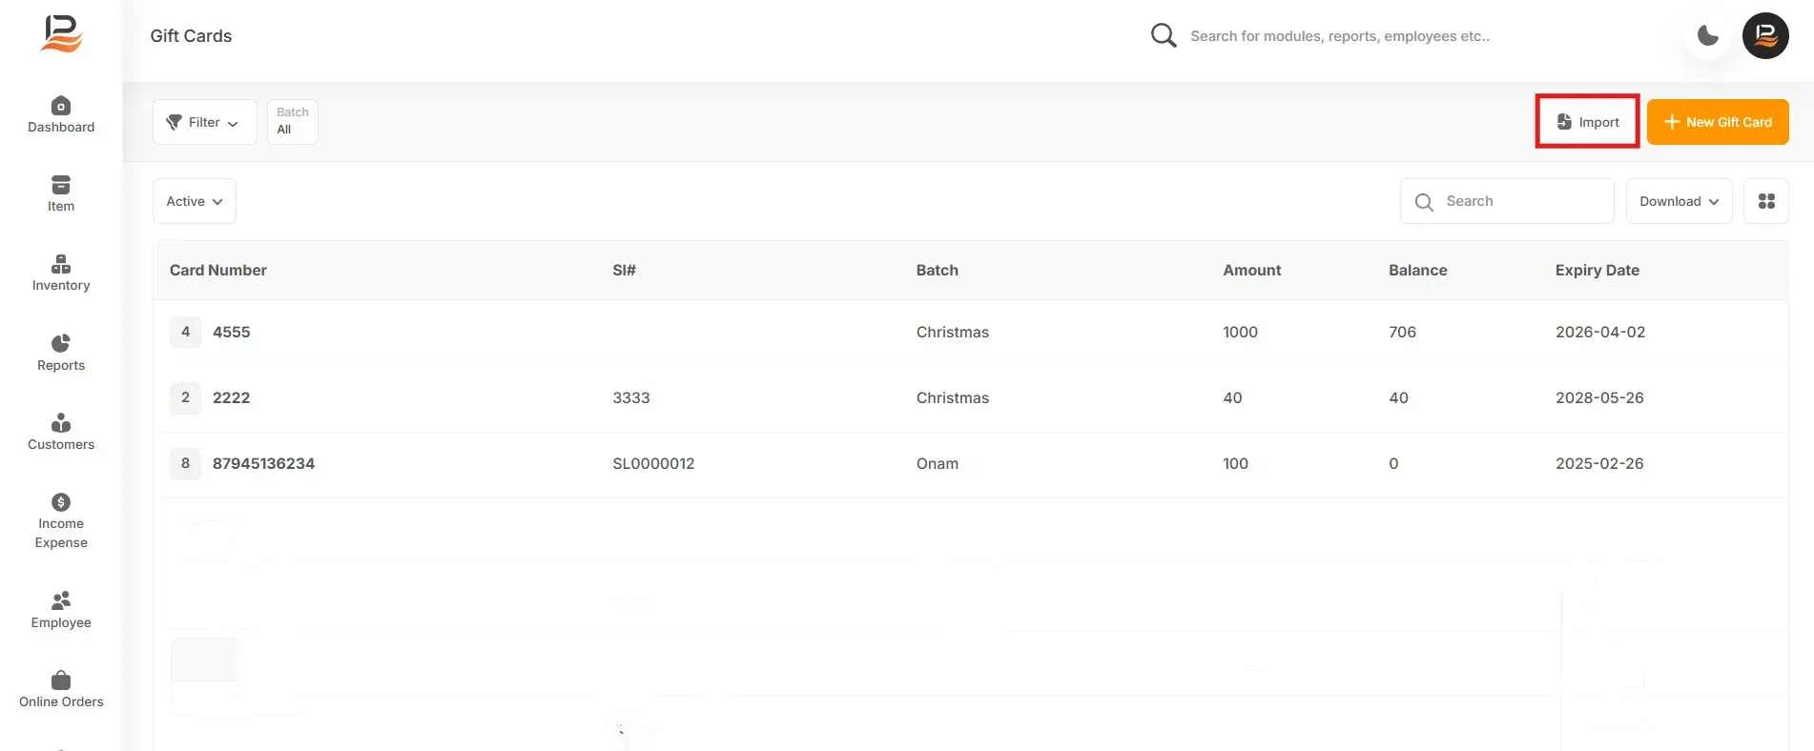
Task: Switch to grid view layout
Action: click(x=1766, y=201)
